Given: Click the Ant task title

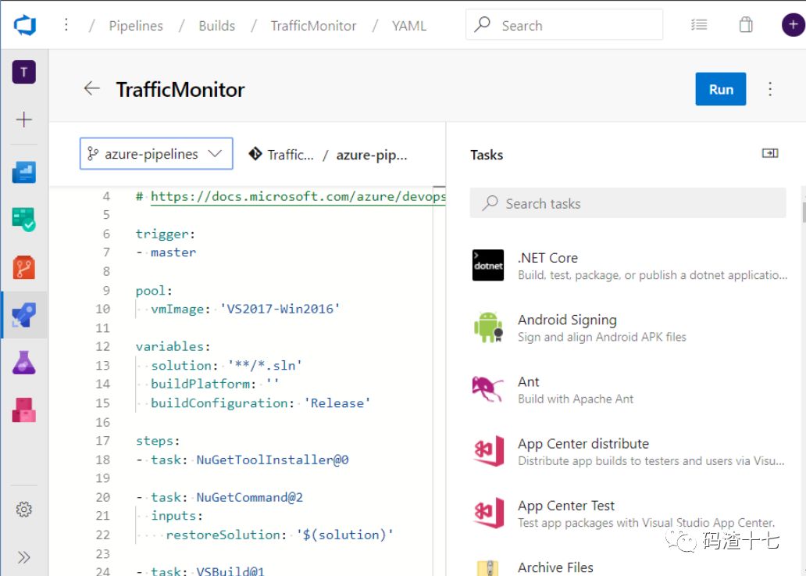Looking at the screenshot, I should [x=529, y=381].
